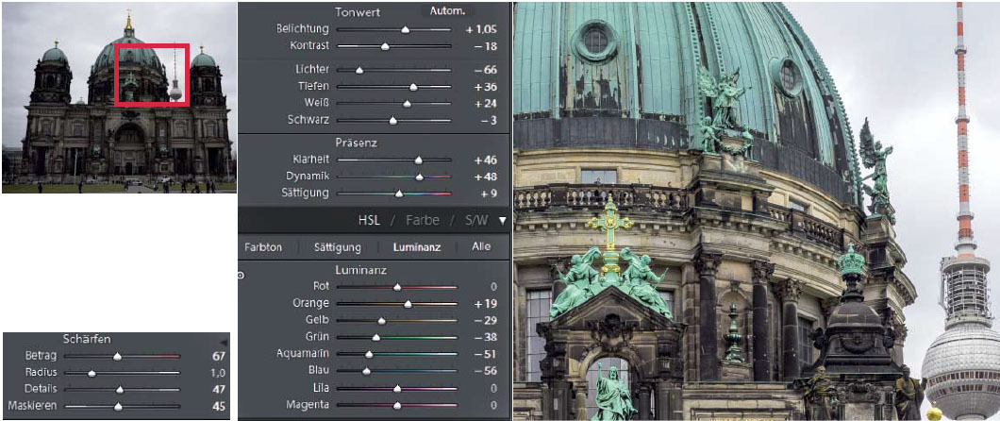Click the Lichter slider handle
Viewport: 1000px width, 421px height.
359,70
